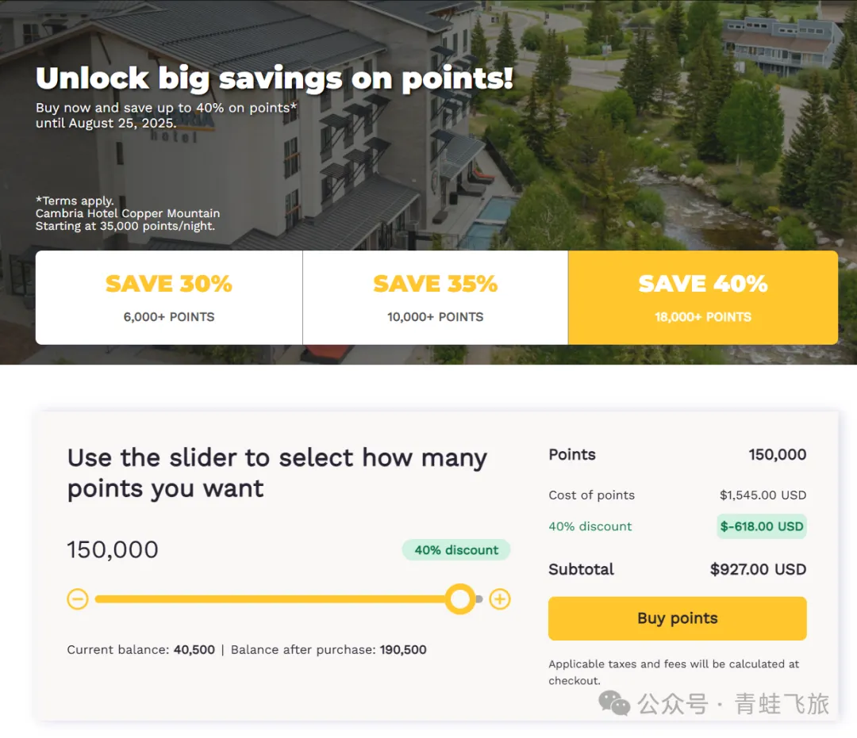Click the $927.00 USD subtotal amount
The image size is (857, 738).
pos(758,569)
